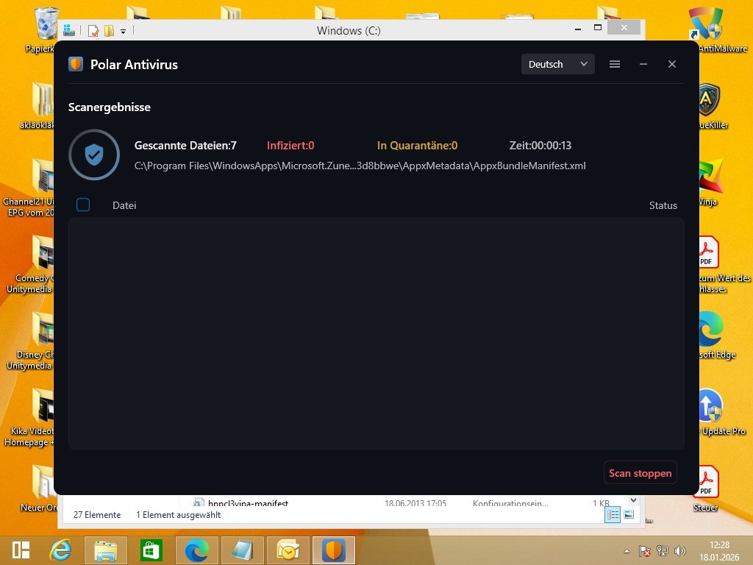The width and height of the screenshot is (753, 565).
Task: Select the hpncl3vipa-manifest file in Explorer
Action: coord(248,503)
